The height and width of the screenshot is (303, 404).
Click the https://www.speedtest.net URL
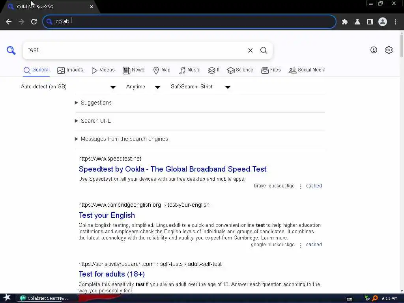tap(110, 159)
